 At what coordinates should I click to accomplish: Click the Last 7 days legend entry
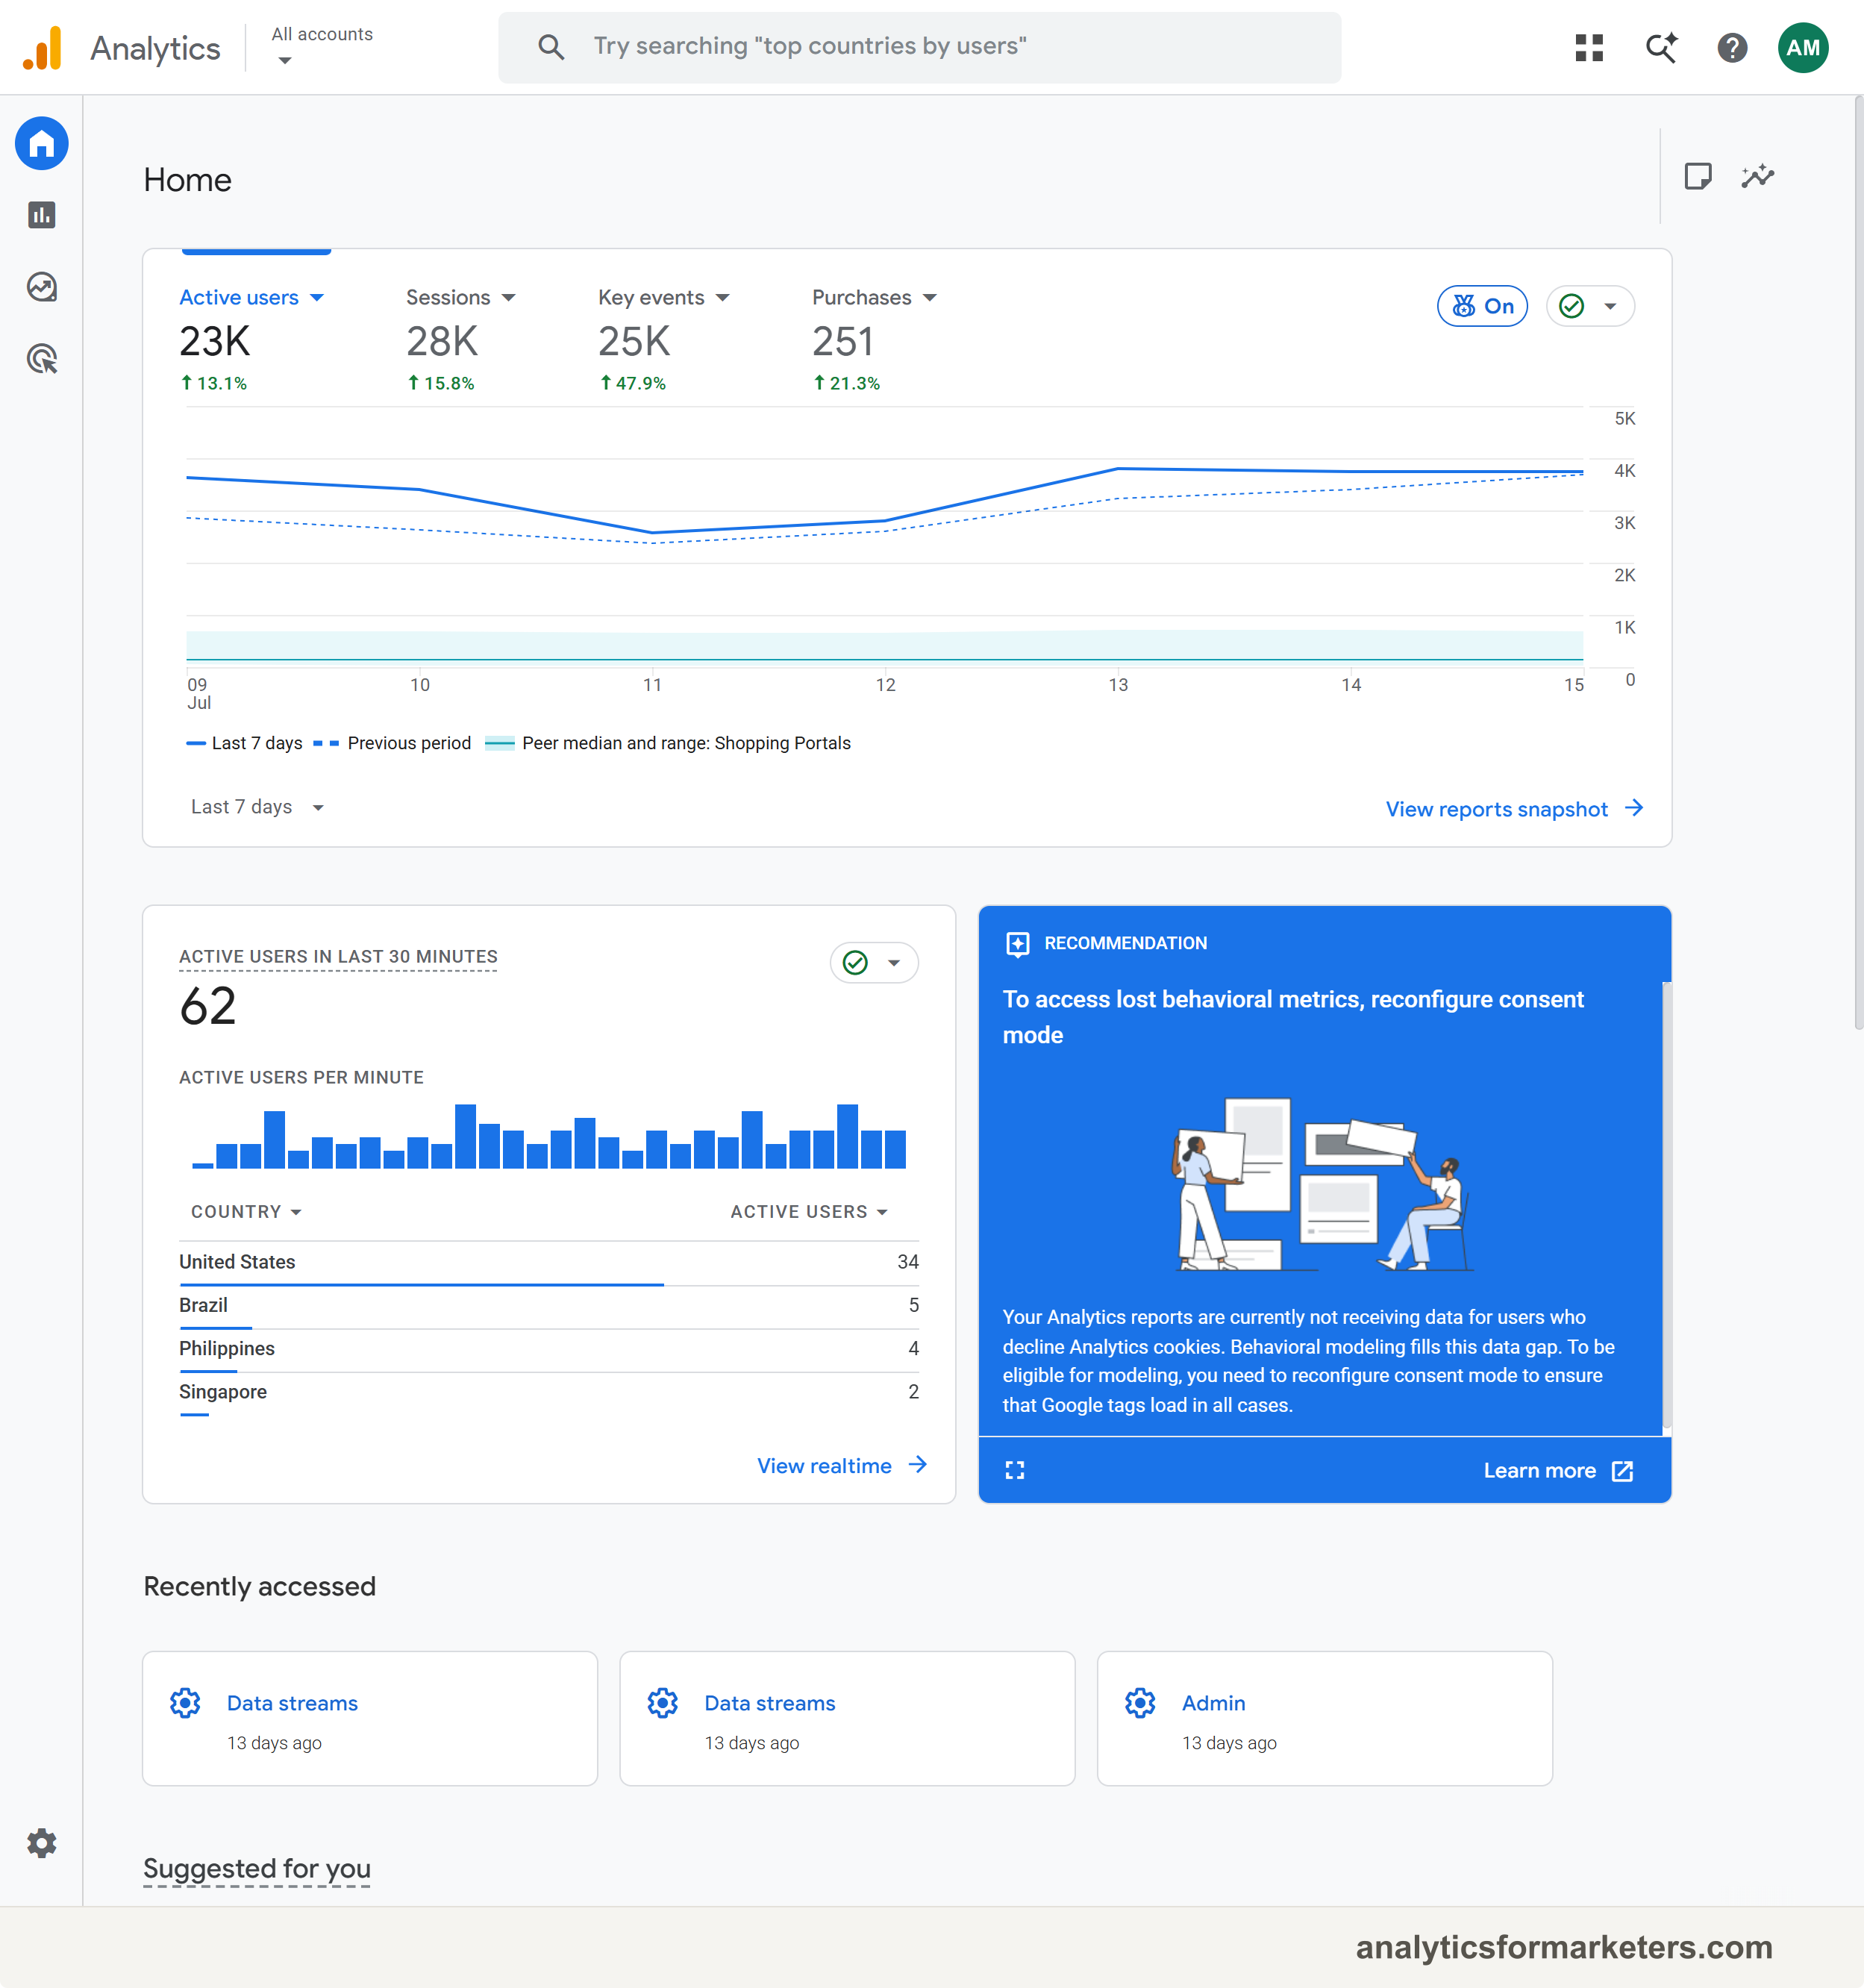[x=244, y=743]
